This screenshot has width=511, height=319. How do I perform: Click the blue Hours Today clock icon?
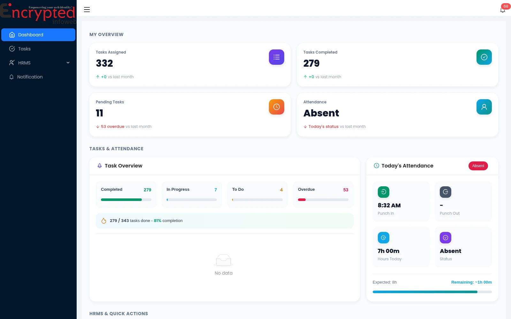coord(384,238)
